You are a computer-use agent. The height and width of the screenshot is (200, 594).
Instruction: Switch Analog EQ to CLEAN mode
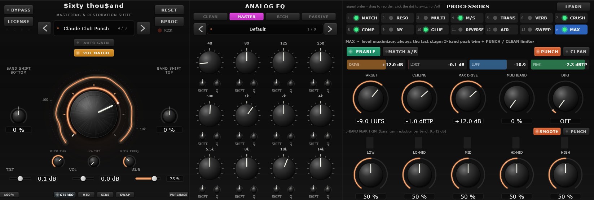(210, 17)
